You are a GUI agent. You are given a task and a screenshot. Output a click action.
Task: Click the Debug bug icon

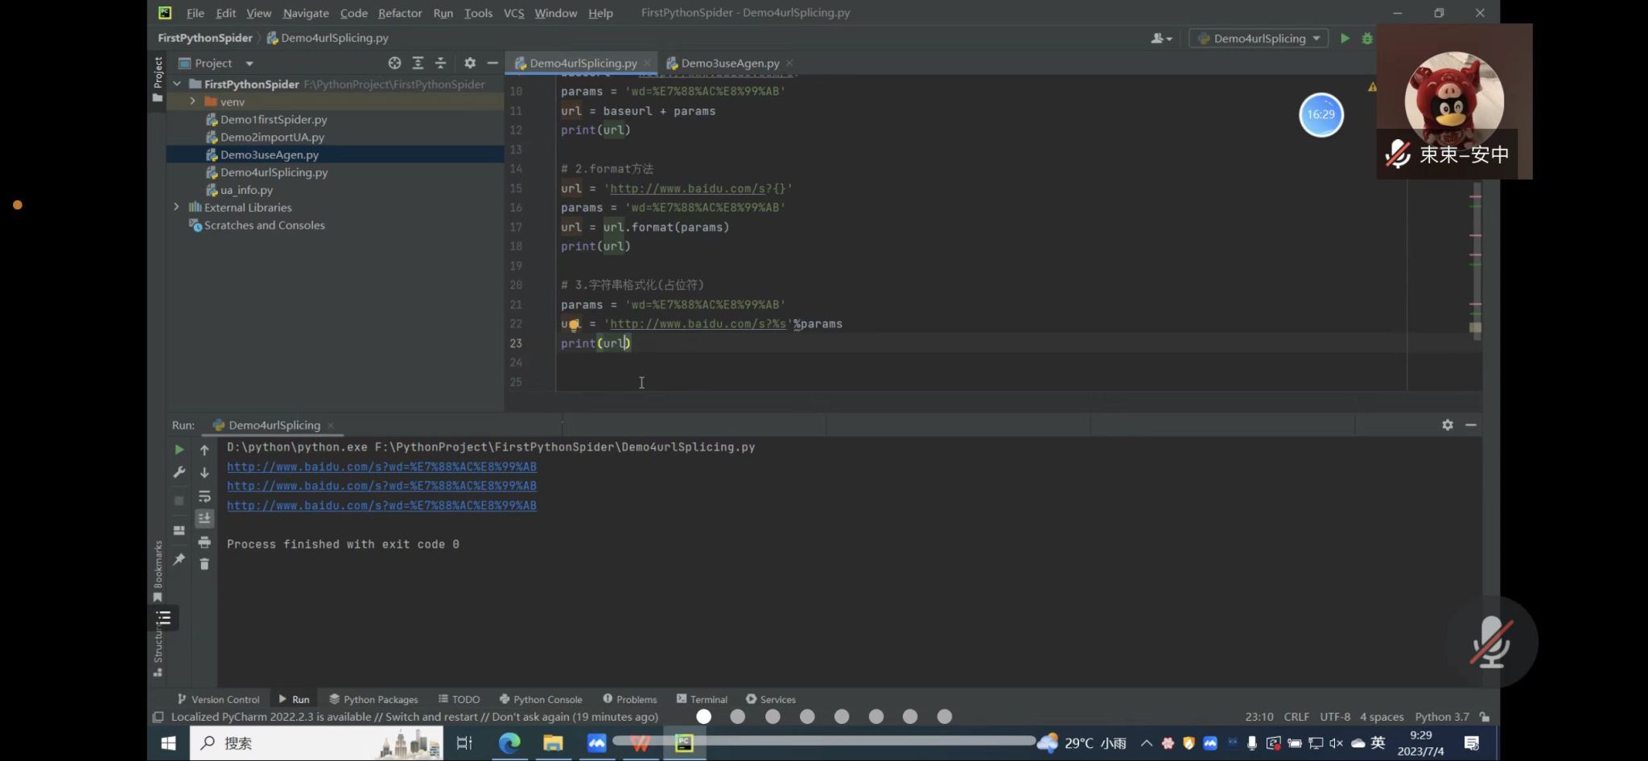coord(1366,39)
